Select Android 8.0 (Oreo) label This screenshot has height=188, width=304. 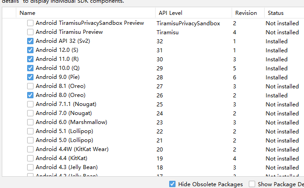[61, 95]
